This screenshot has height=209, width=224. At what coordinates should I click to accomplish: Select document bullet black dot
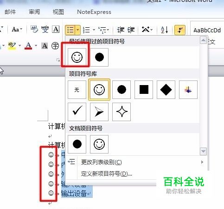point(77,144)
